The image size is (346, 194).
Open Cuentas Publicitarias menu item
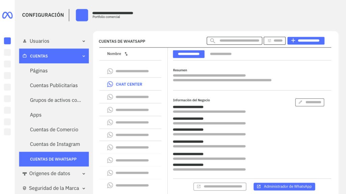[54, 86]
